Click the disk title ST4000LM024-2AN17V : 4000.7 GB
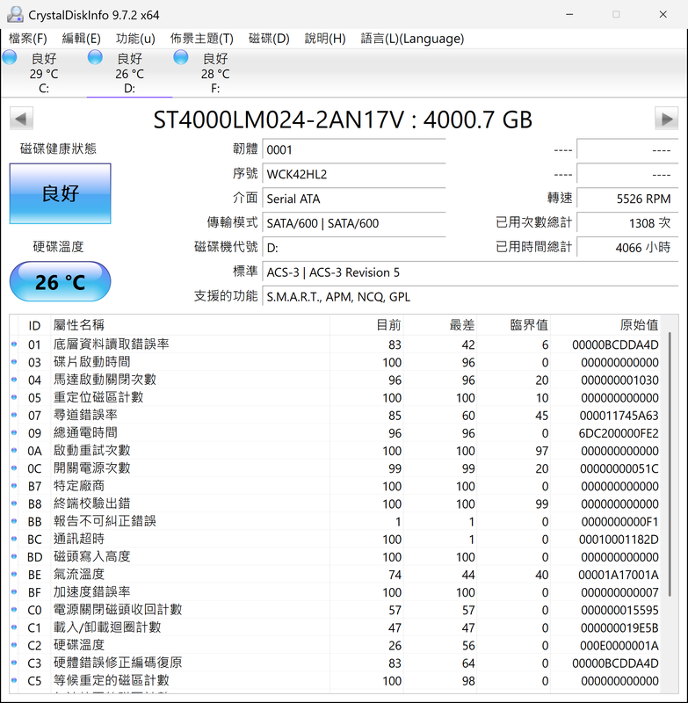Viewport: 688px width, 703px height. (343, 120)
